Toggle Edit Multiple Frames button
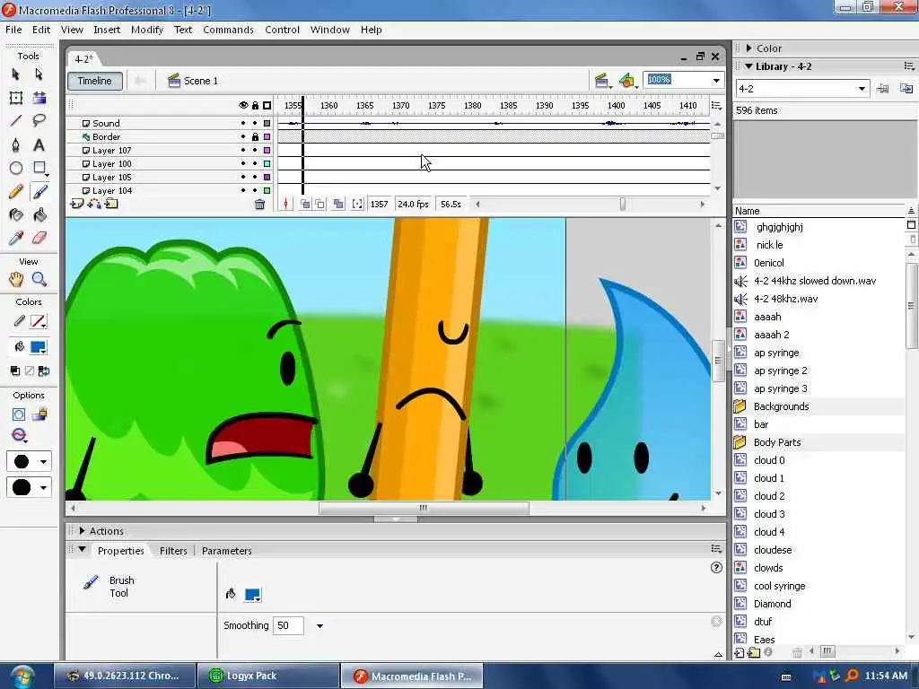This screenshot has height=689, width=919. click(x=338, y=204)
